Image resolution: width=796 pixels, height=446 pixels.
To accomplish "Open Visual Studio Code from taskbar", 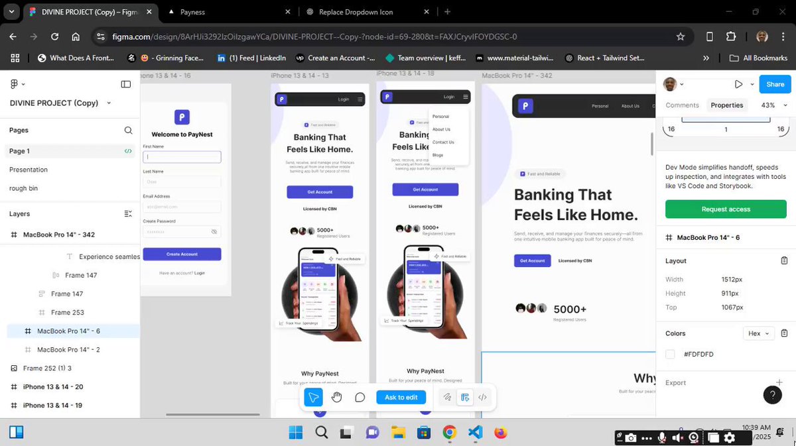I will 475,433.
